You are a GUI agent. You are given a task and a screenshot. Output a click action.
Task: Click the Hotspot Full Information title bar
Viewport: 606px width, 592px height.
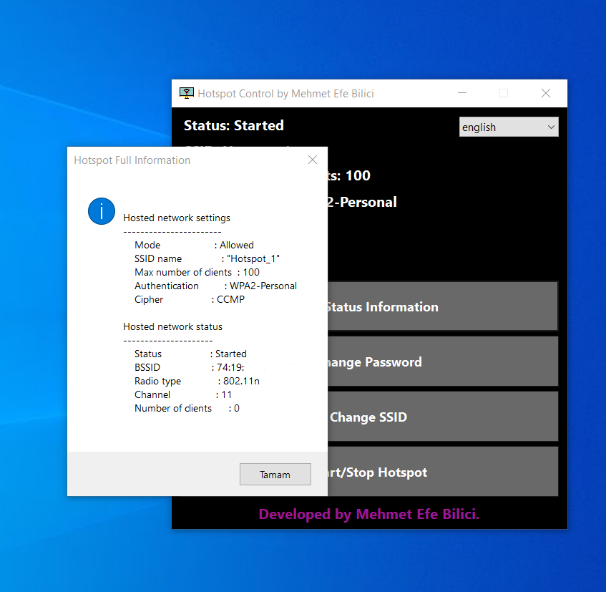[x=132, y=160]
